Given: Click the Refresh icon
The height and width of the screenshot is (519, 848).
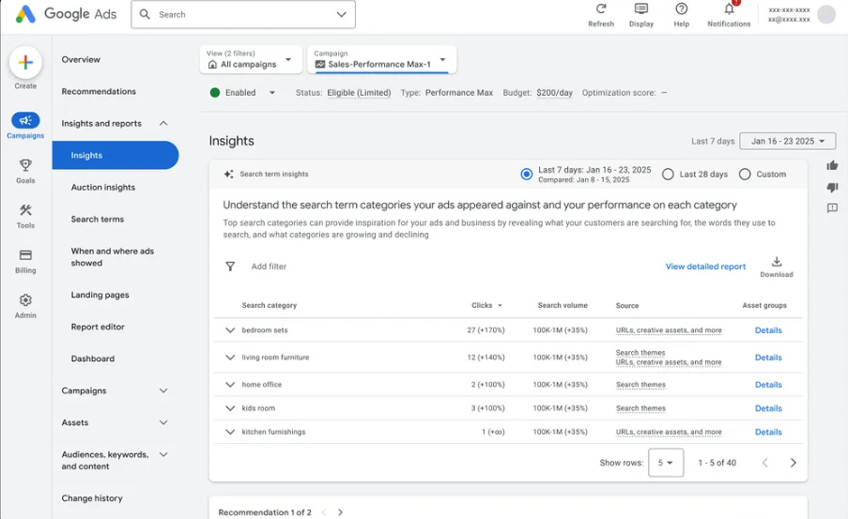Looking at the screenshot, I should tap(601, 9).
